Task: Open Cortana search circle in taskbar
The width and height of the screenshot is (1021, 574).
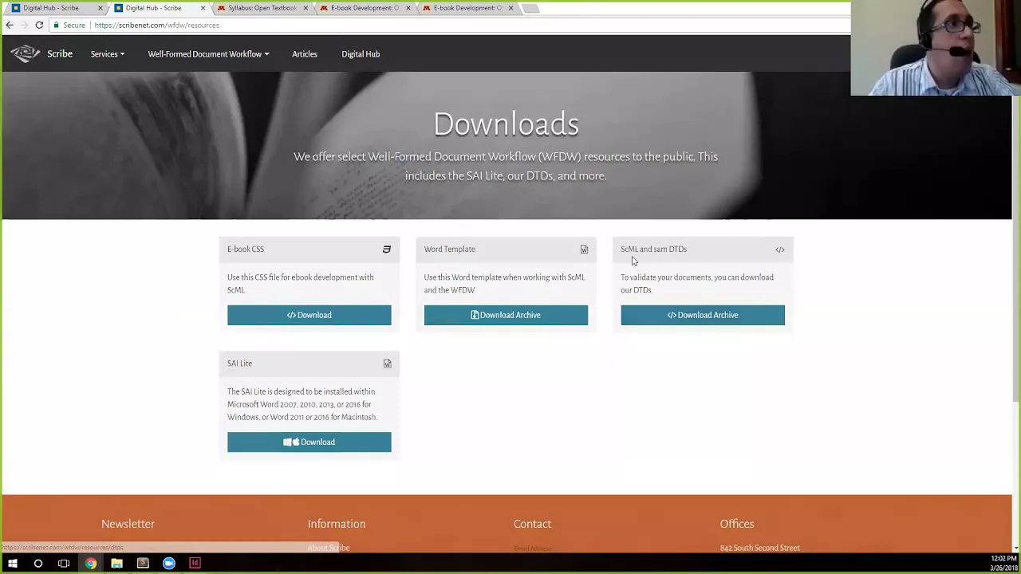Action: 37,564
